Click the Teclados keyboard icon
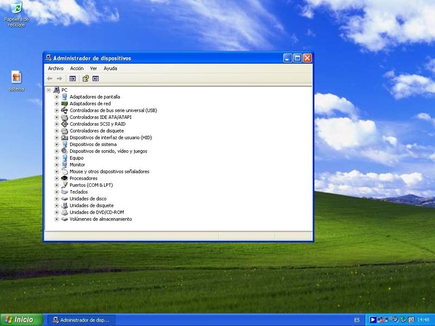Image resolution: width=435 pixels, height=326 pixels. click(x=65, y=192)
